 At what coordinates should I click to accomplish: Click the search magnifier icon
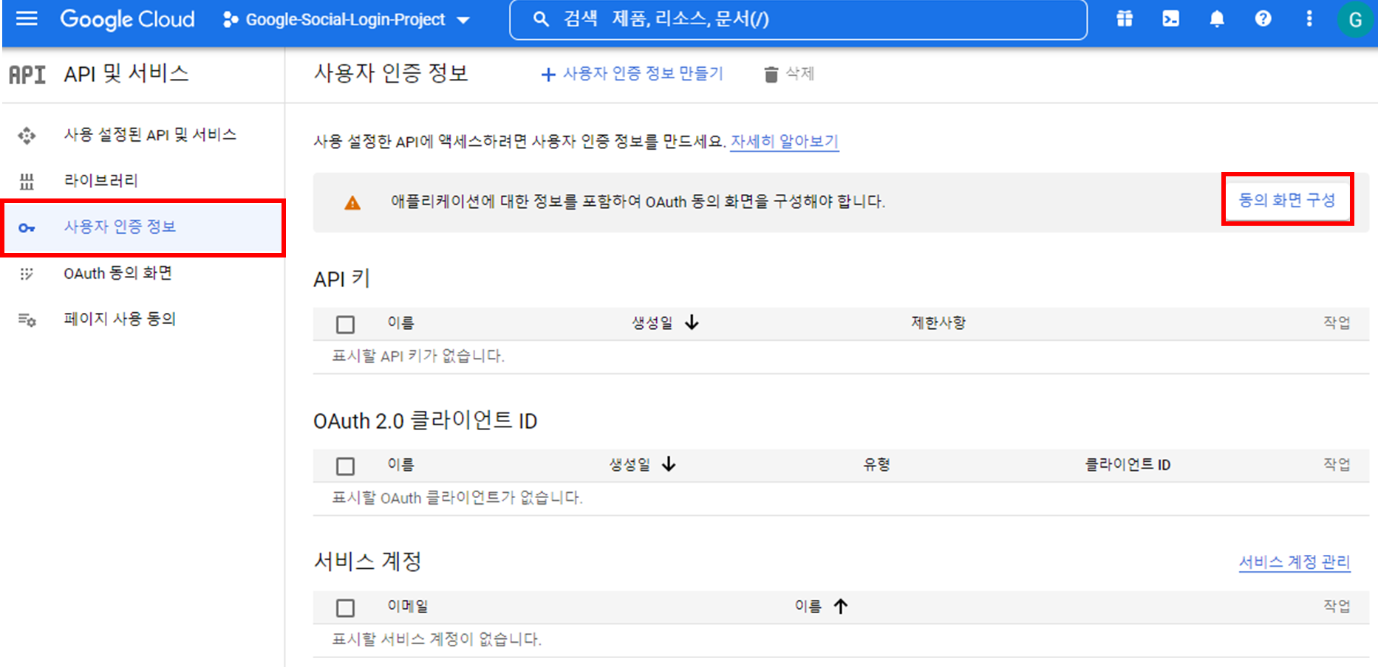click(x=541, y=20)
